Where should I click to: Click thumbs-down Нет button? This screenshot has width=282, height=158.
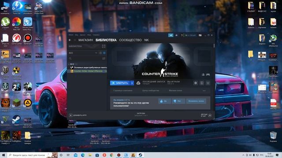(x=178, y=101)
